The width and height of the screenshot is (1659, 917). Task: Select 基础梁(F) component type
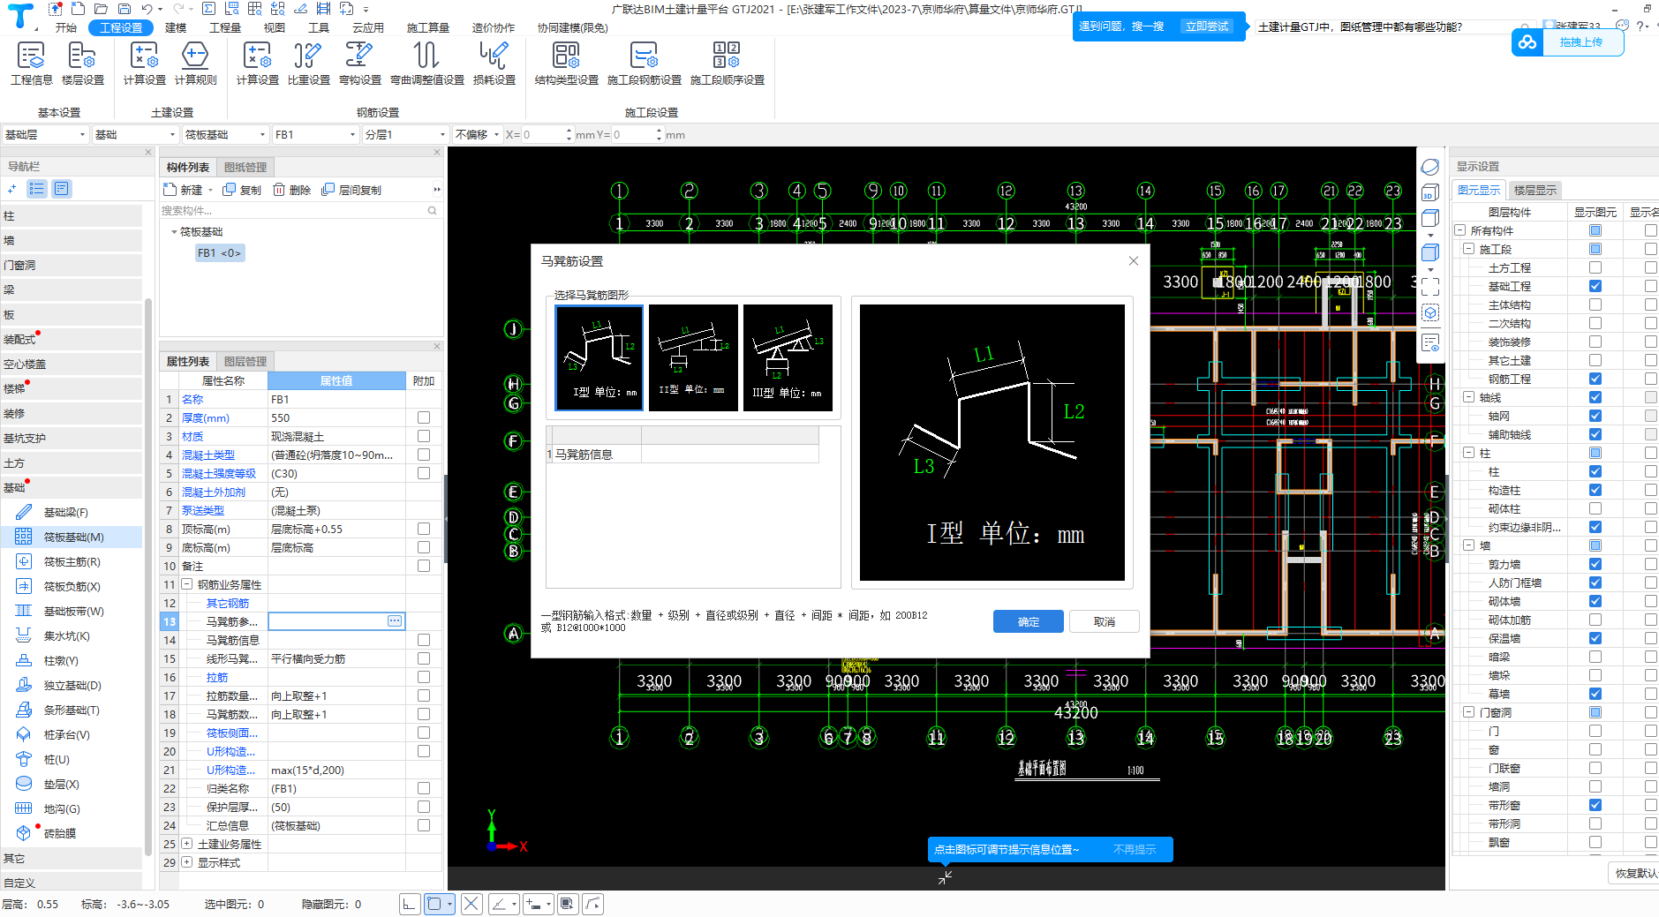point(65,512)
